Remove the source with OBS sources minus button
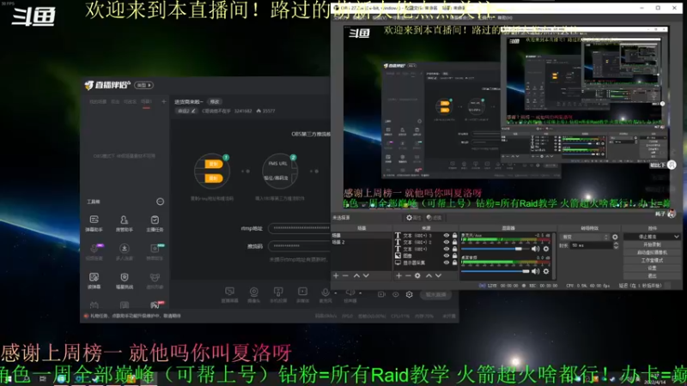Image resolution: width=687 pixels, height=386 pixels. click(408, 275)
